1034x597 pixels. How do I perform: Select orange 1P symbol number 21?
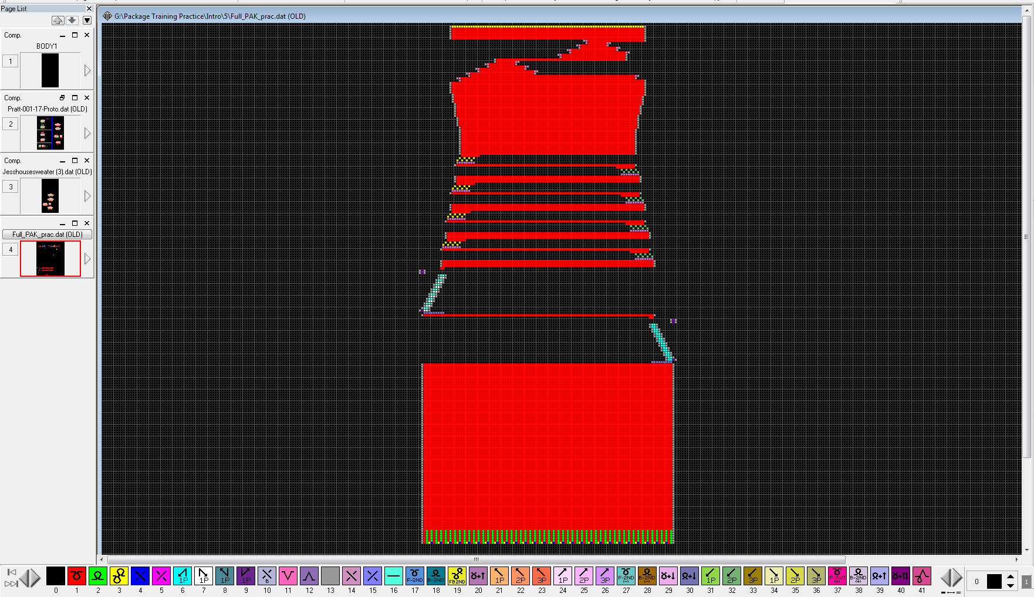(499, 576)
